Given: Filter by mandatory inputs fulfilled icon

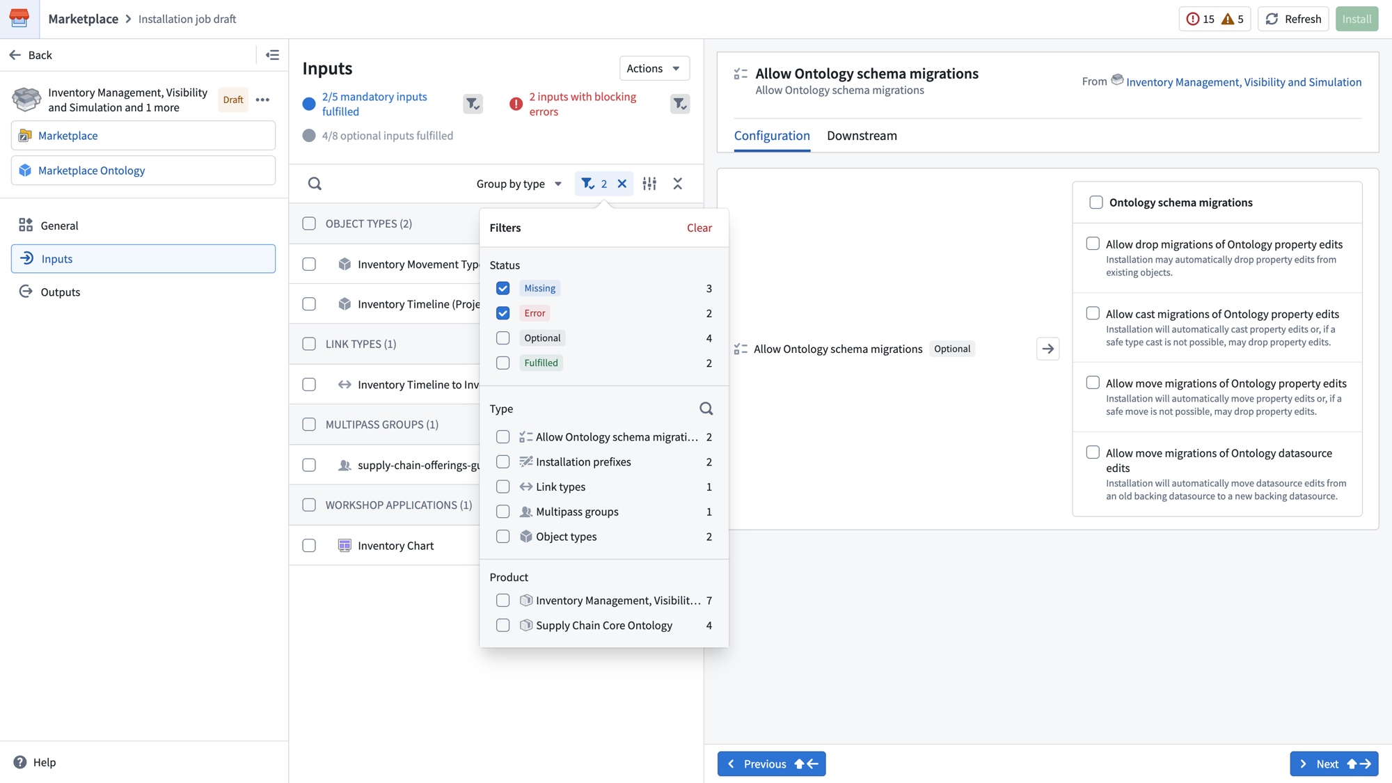Looking at the screenshot, I should [473, 104].
